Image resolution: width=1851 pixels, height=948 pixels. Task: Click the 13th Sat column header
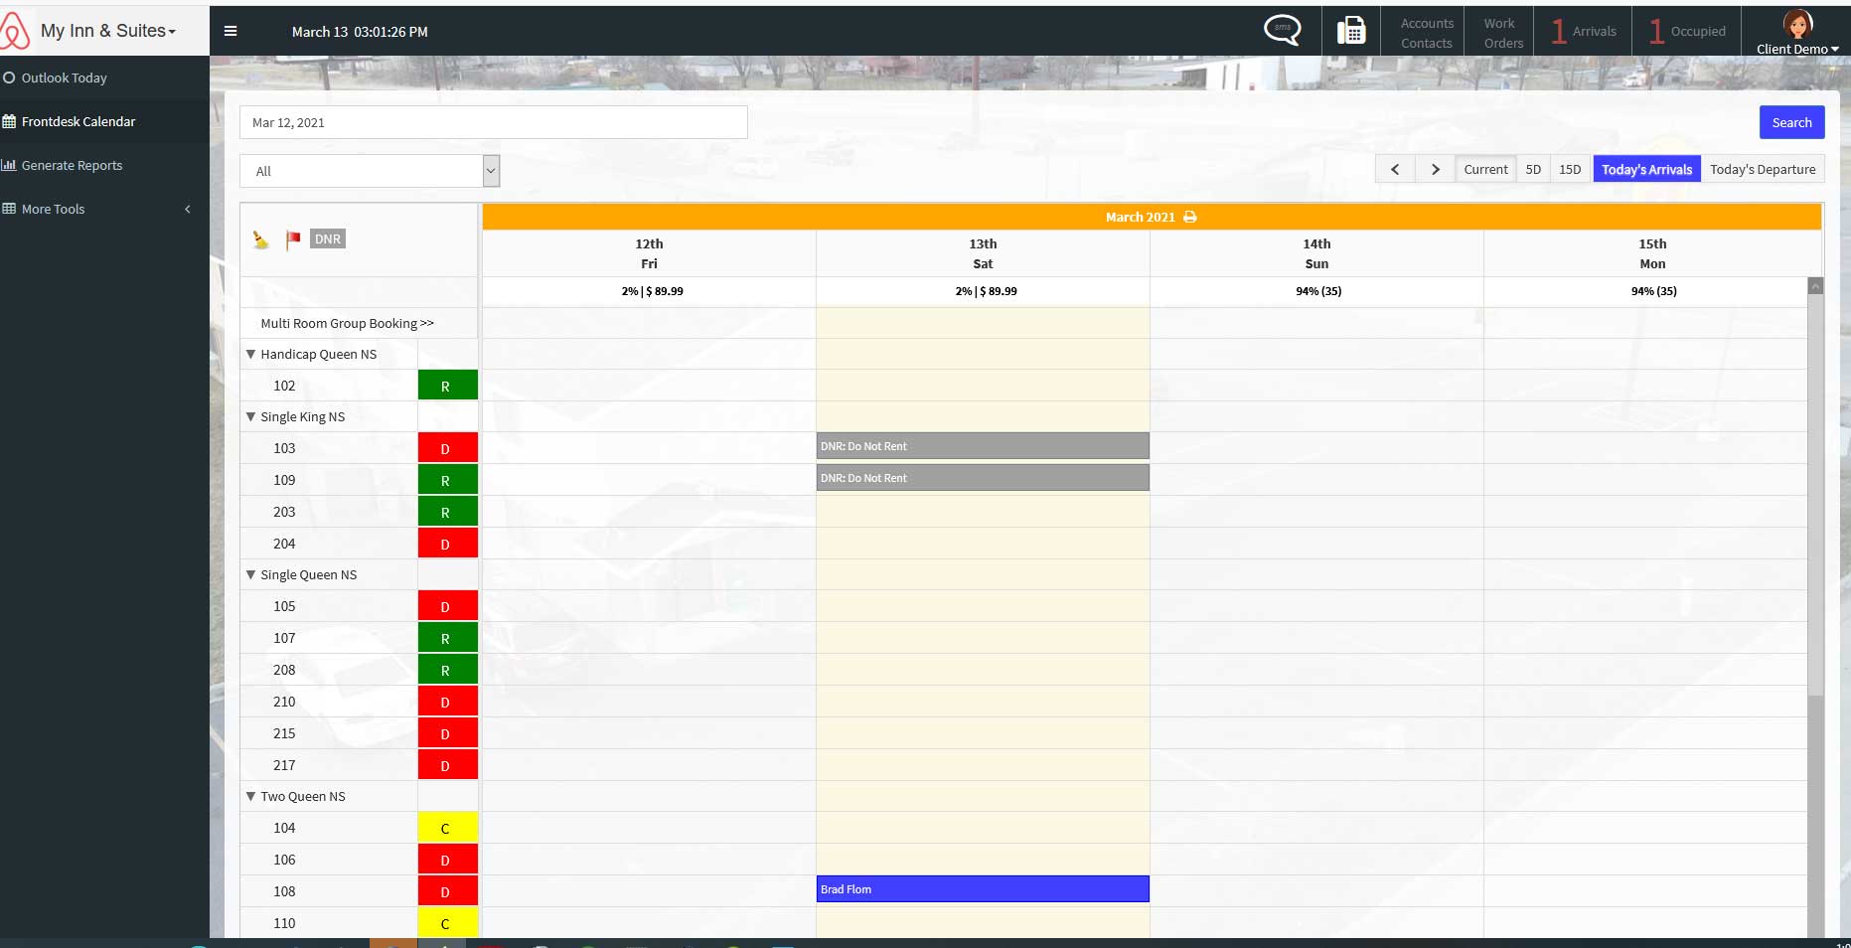click(983, 253)
